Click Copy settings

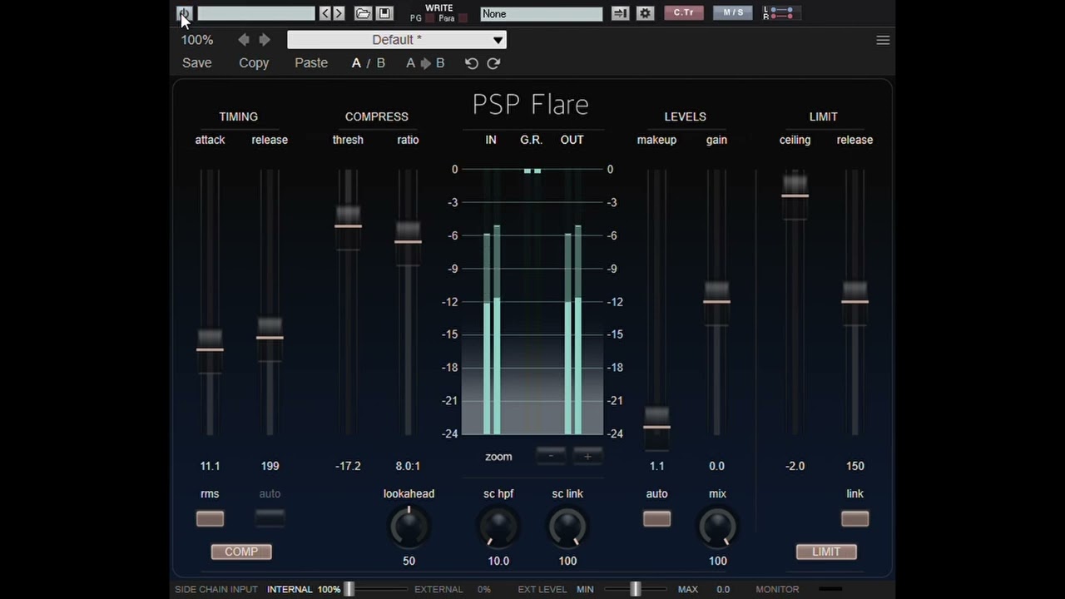click(254, 63)
